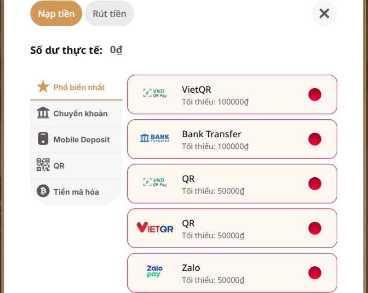The image size is (368, 293).
Task: Select the Zalo radio button
Action: click(x=315, y=272)
